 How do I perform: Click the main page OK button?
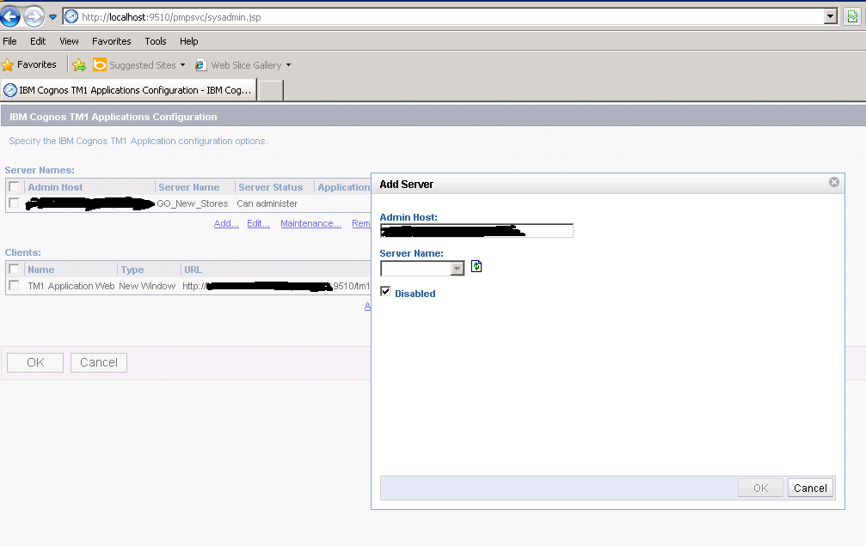pos(35,362)
